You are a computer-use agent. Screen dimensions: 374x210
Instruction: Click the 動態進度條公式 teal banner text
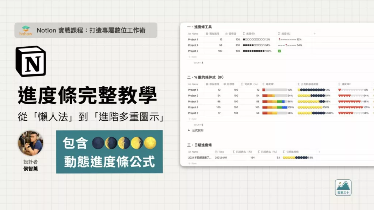[110, 162]
